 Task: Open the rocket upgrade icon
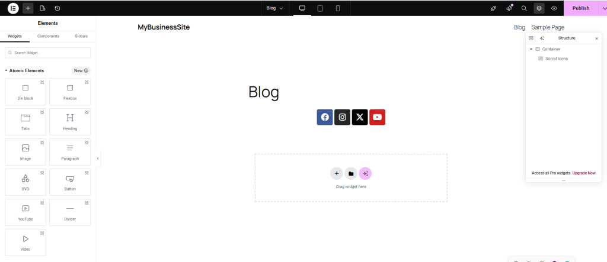pyautogui.click(x=494, y=8)
